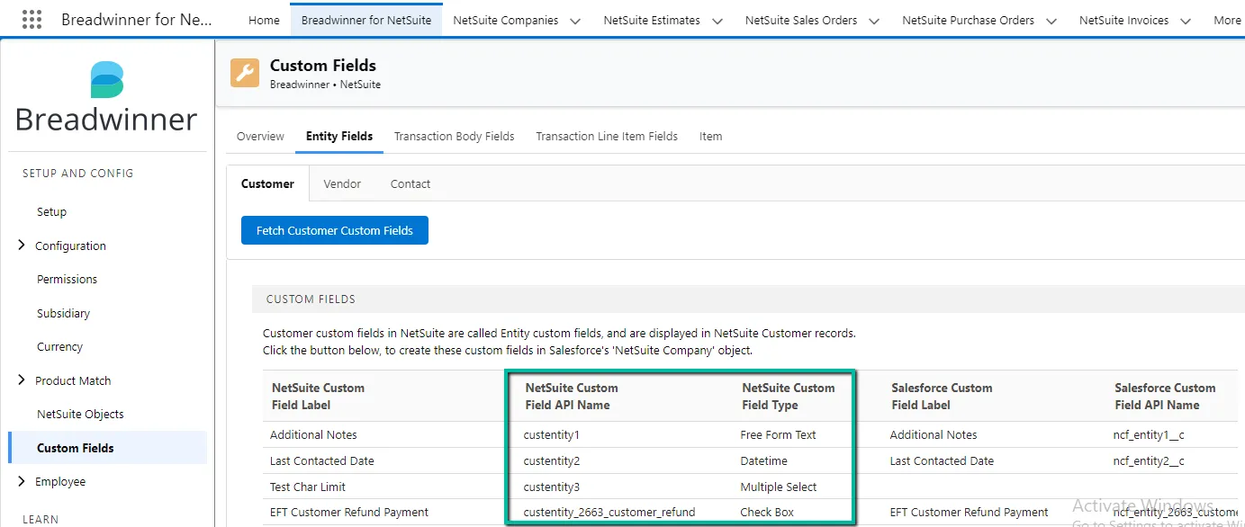Click the ncf_entity2__c API name cell
This screenshot has width=1245, height=527.
pyautogui.click(x=1149, y=461)
